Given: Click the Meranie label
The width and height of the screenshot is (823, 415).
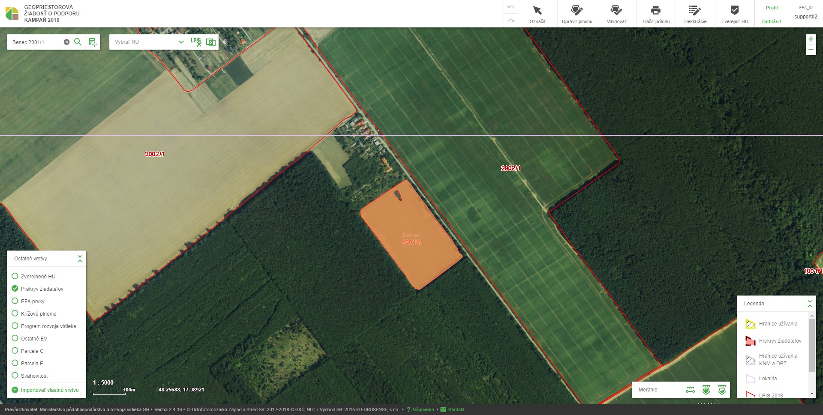Looking at the screenshot, I should pos(648,390).
